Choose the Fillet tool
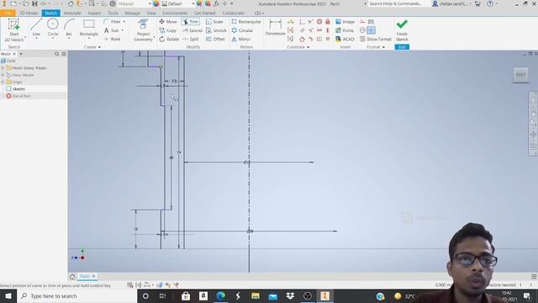538x303 pixels. point(112,22)
